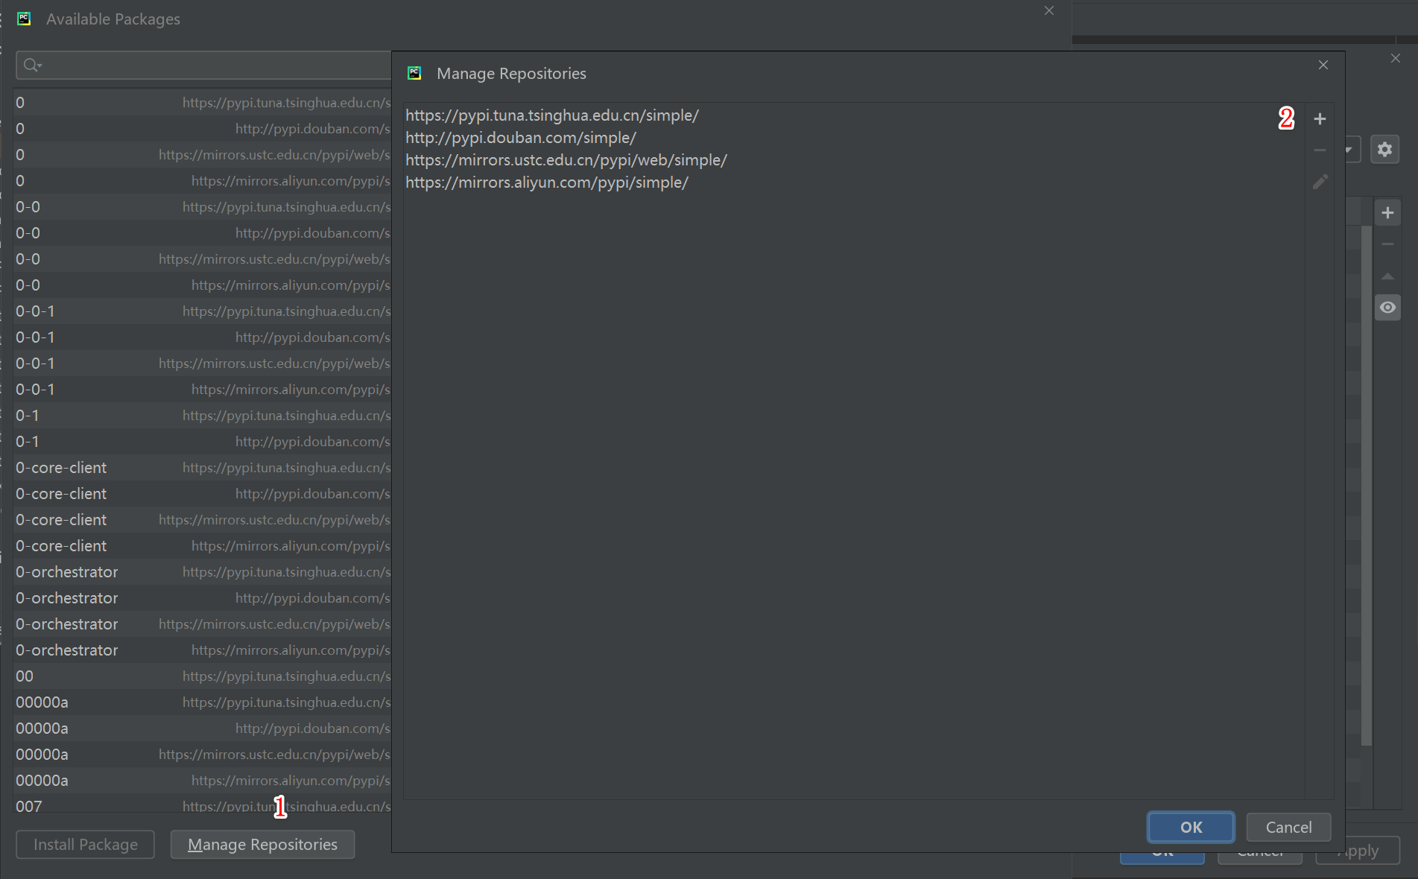Select package 0-0-1 from the douban repository

click(203, 337)
